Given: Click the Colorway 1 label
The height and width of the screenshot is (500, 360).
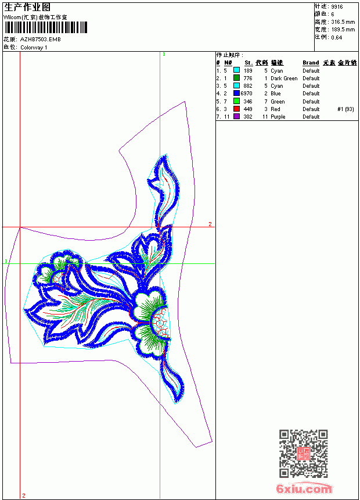Looking at the screenshot, I should [34, 48].
